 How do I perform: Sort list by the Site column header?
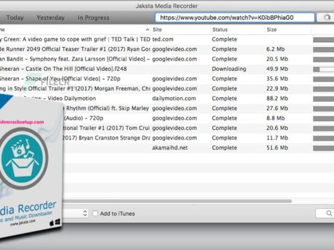[x=157, y=30]
